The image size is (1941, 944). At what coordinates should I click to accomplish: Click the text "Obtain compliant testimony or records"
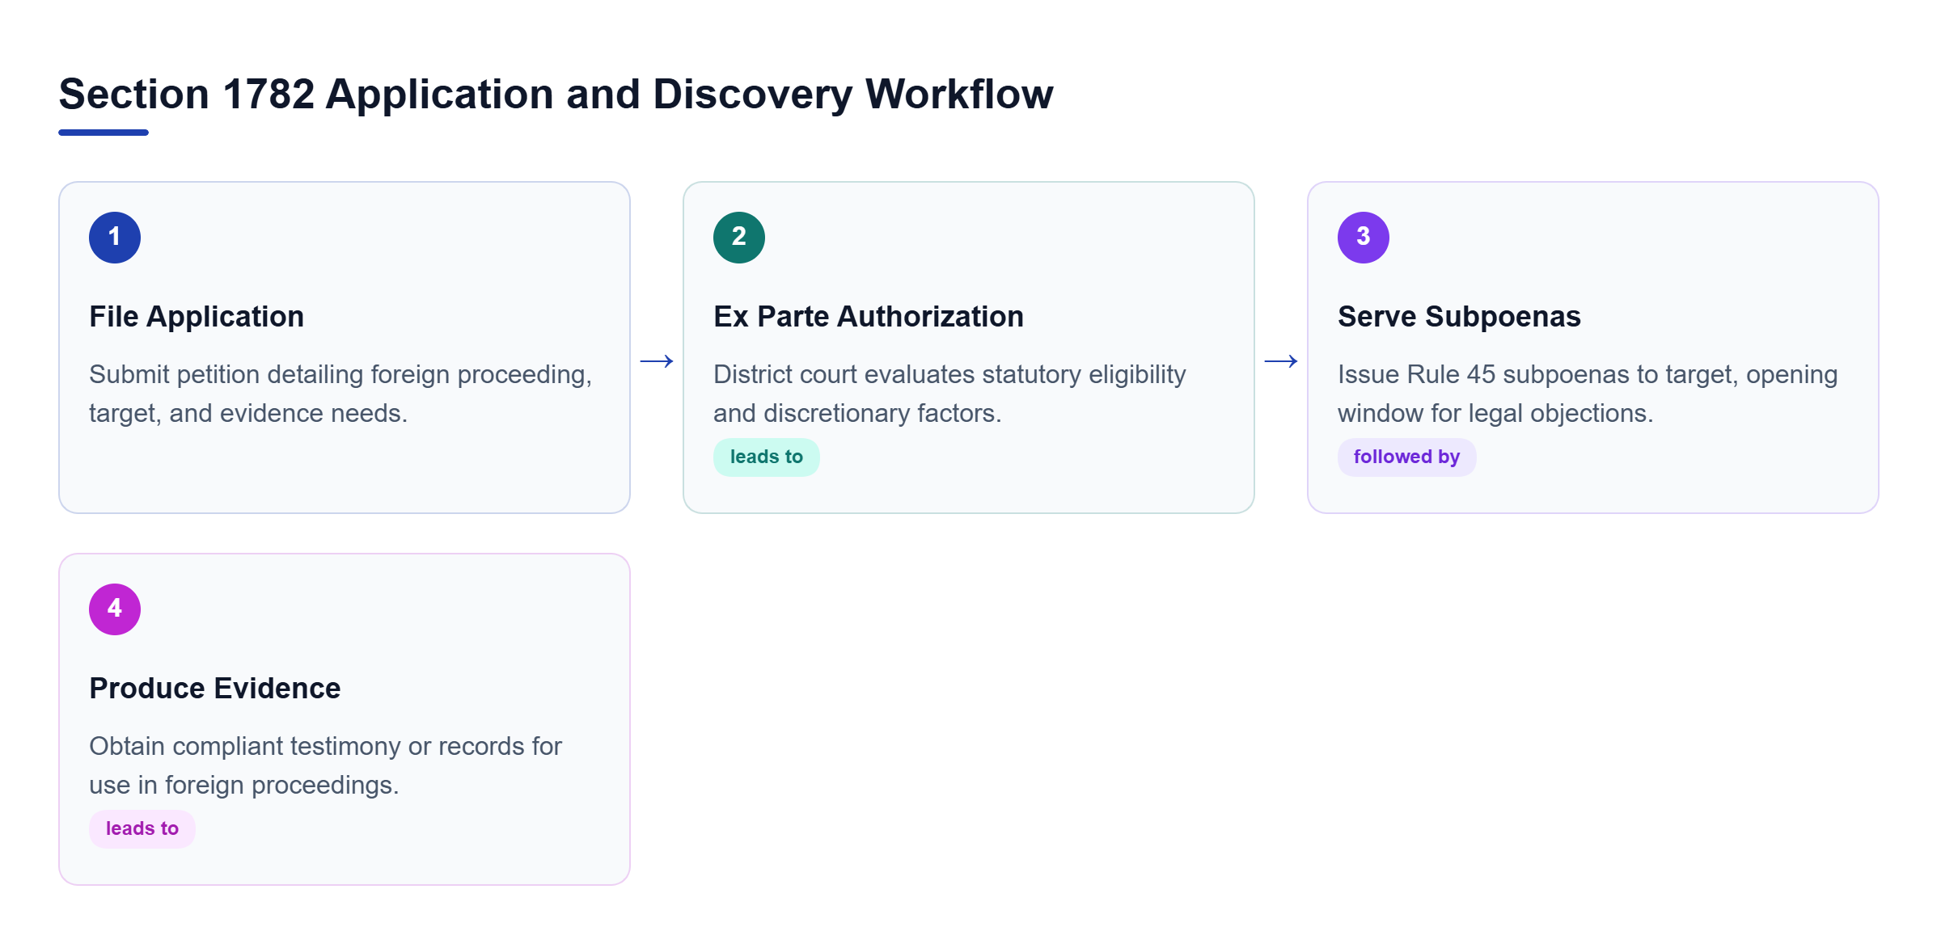306,746
